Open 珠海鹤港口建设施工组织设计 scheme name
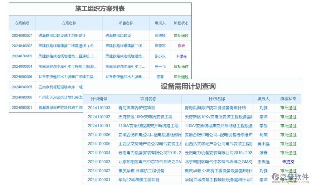This screenshot has height=187, width=312. pos(62,36)
